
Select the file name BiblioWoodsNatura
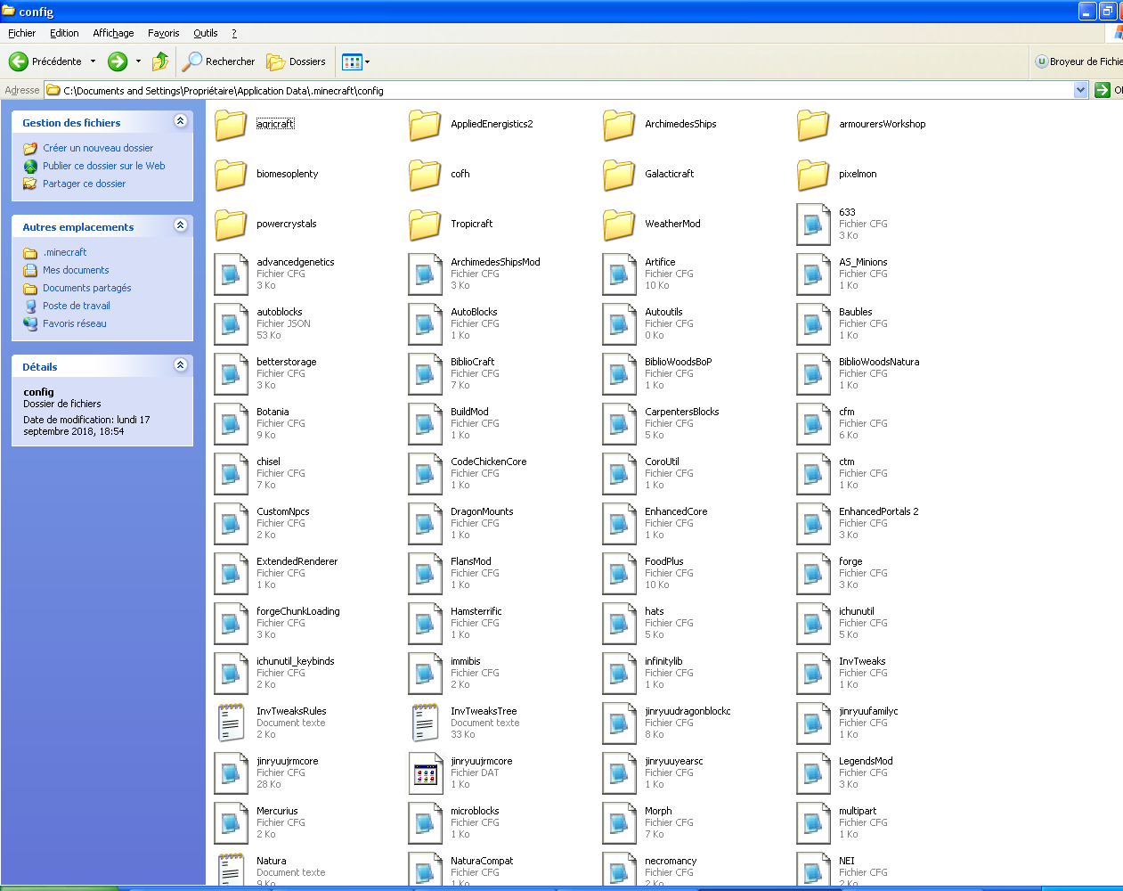coord(879,362)
